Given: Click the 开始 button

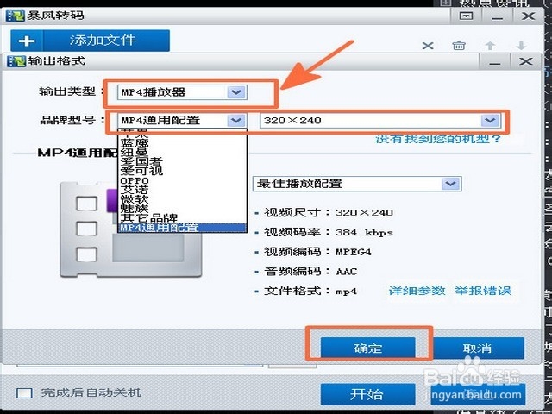Looking at the screenshot, I should click(367, 394).
